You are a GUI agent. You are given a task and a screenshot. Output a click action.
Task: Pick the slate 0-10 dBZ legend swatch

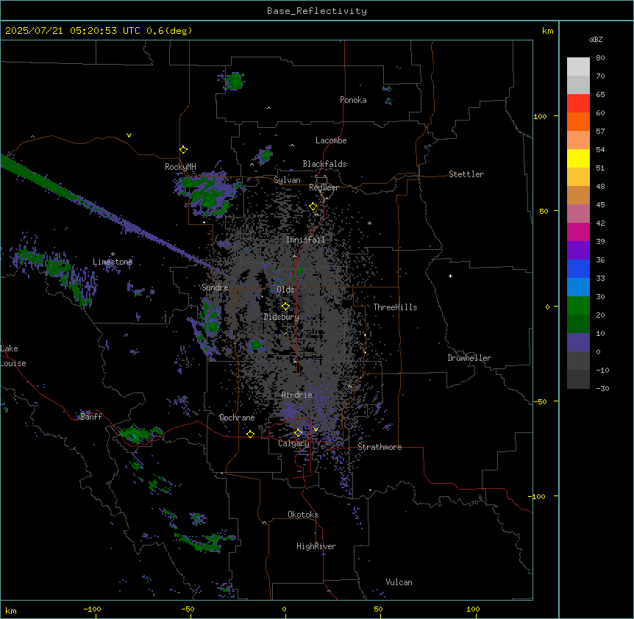(578, 343)
